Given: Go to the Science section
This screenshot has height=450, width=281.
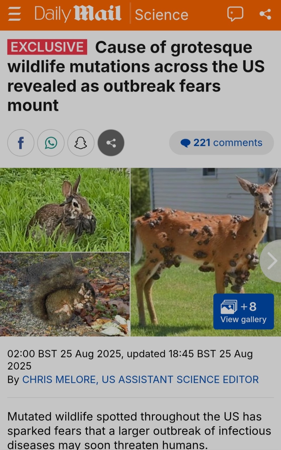Looking at the screenshot, I should point(161,15).
